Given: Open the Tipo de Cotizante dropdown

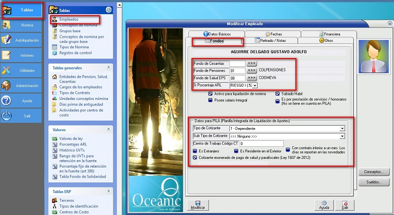Looking at the screenshot, I should coord(342,128).
